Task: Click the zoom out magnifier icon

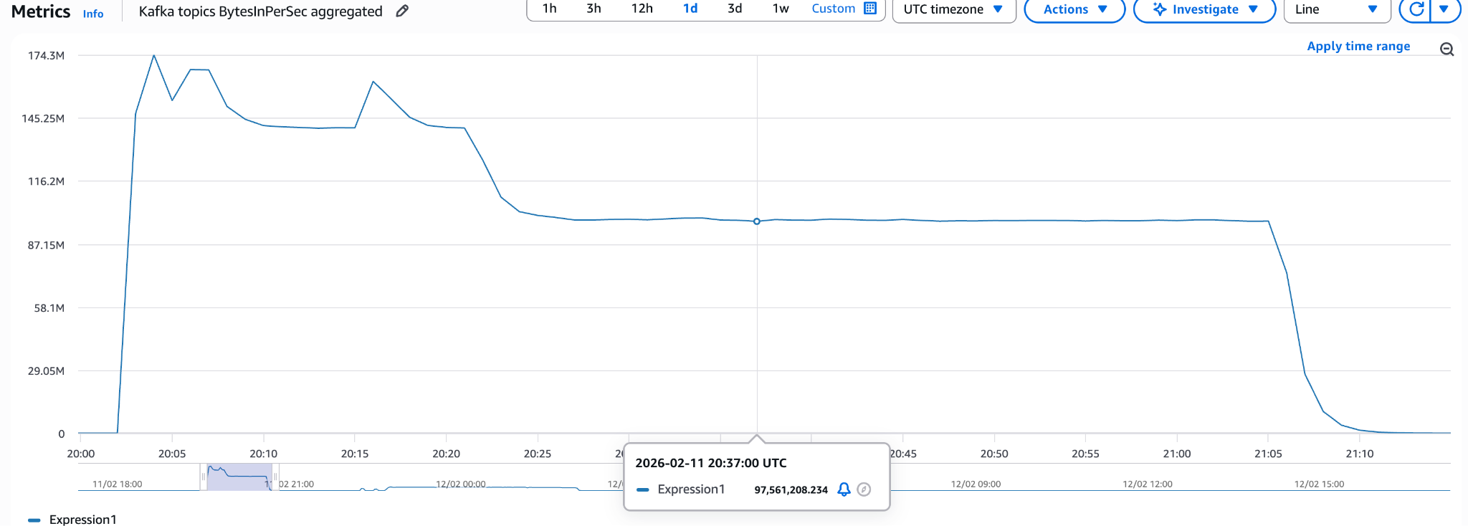Action: coord(1446,49)
